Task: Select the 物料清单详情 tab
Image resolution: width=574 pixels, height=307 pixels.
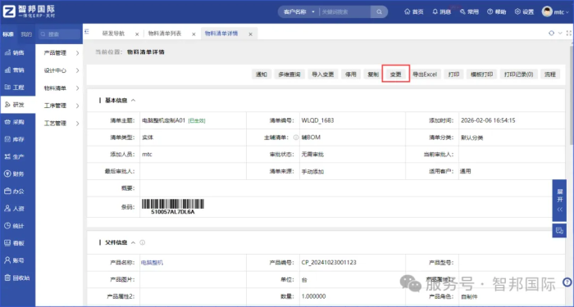Action: pyautogui.click(x=221, y=34)
